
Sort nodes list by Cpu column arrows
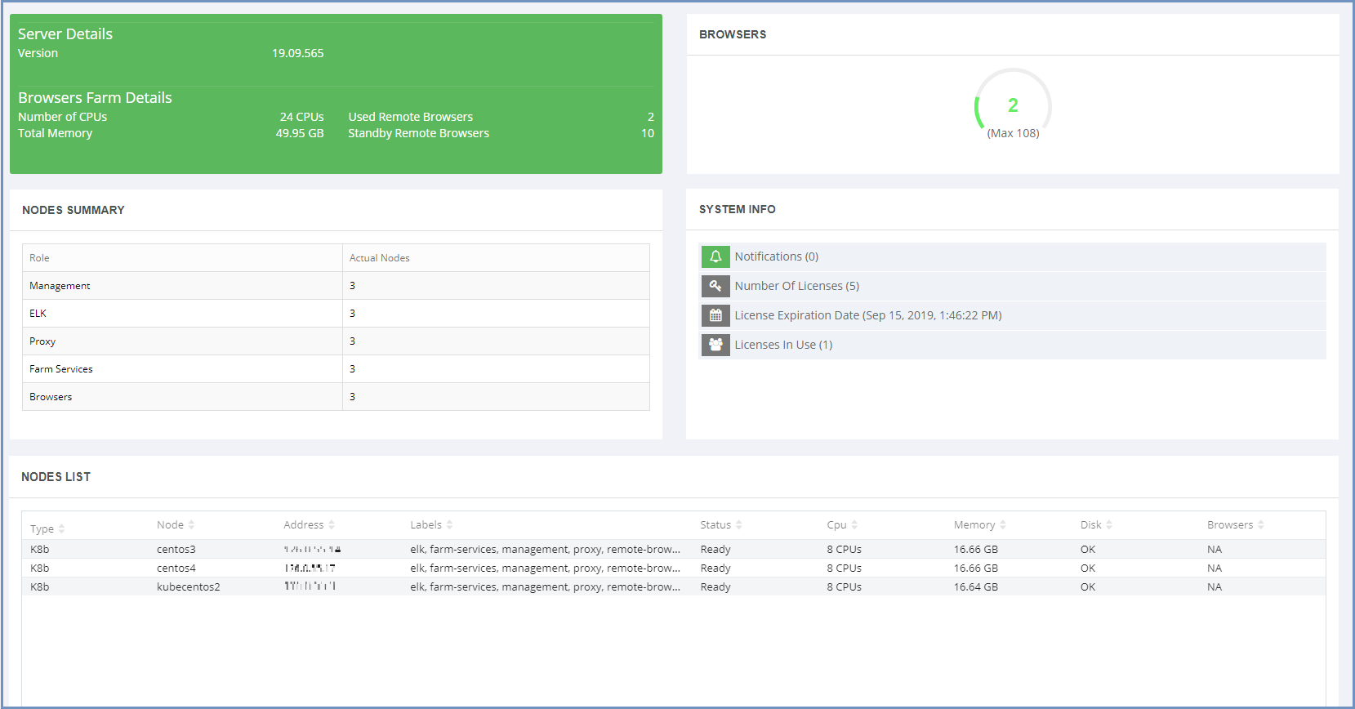click(854, 525)
